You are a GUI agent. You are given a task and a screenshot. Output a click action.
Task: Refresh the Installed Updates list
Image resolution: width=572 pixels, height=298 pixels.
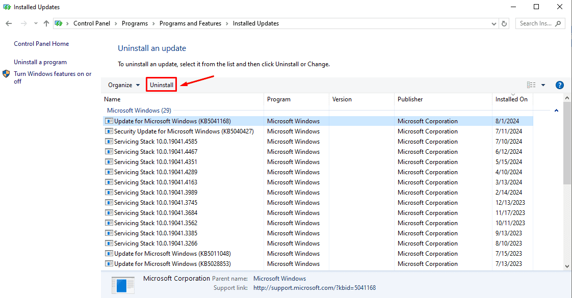[504, 23]
